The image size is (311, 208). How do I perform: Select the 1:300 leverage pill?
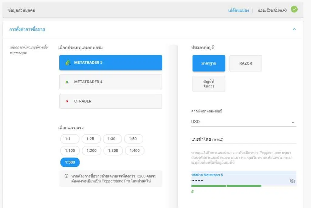113,151
